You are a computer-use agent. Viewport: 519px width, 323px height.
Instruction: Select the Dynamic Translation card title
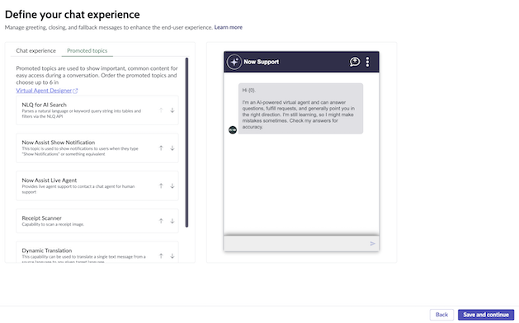pyautogui.click(x=47, y=250)
